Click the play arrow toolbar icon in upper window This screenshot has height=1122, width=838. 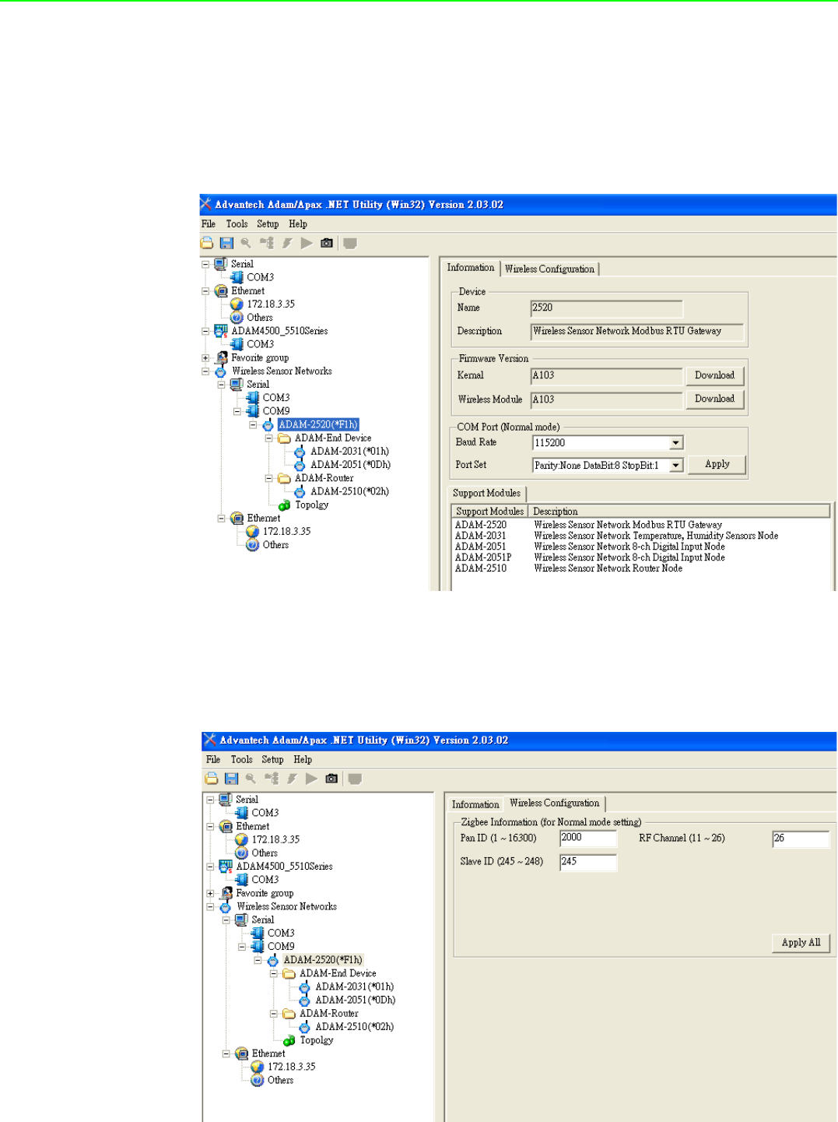click(307, 244)
